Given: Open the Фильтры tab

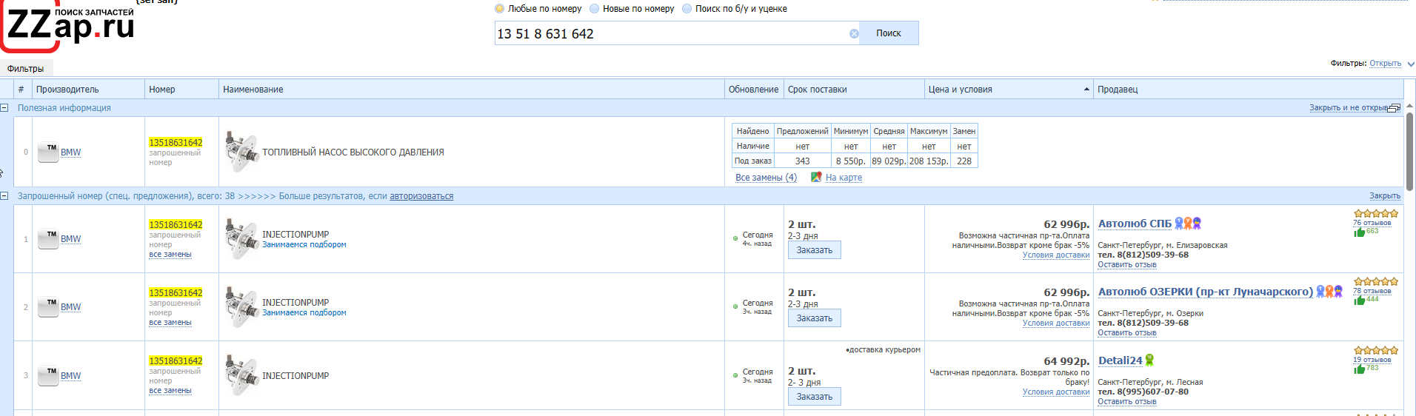Looking at the screenshot, I should click(x=25, y=69).
